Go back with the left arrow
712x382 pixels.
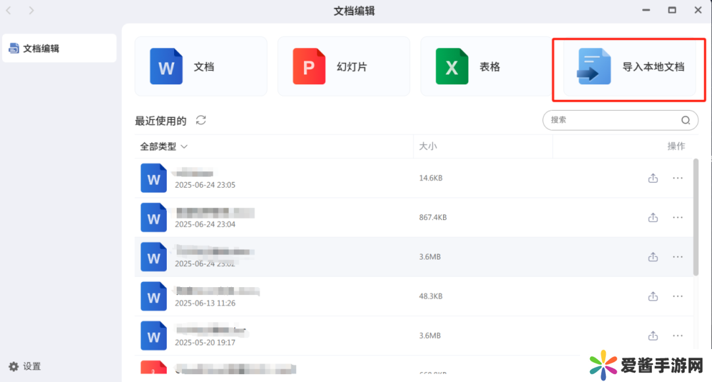click(9, 11)
